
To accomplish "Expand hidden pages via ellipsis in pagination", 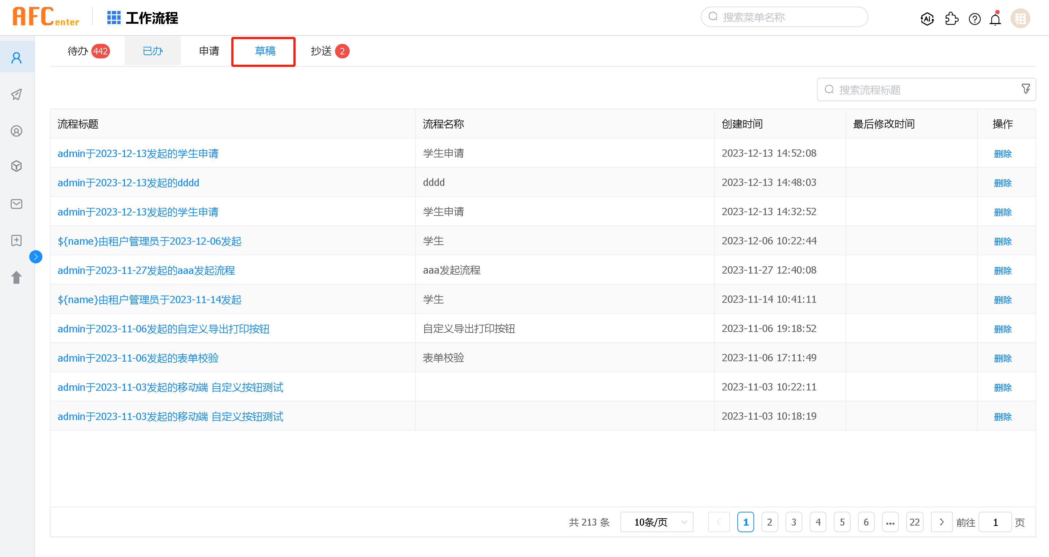I will click(890, 522).
